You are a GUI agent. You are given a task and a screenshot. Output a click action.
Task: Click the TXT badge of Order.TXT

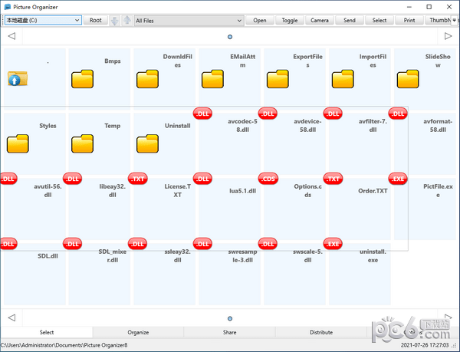coord(333,179)
